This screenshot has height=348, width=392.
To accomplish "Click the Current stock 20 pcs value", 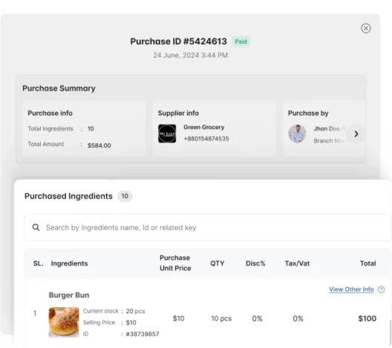I will point(136,312).
